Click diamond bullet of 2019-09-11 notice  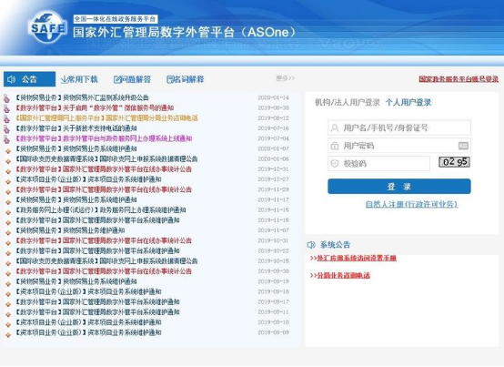[x=8, y=314]
